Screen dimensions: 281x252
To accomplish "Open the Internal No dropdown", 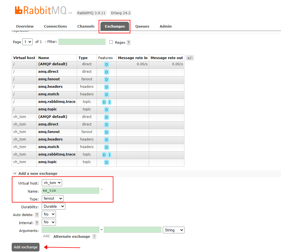I will 49,222.
